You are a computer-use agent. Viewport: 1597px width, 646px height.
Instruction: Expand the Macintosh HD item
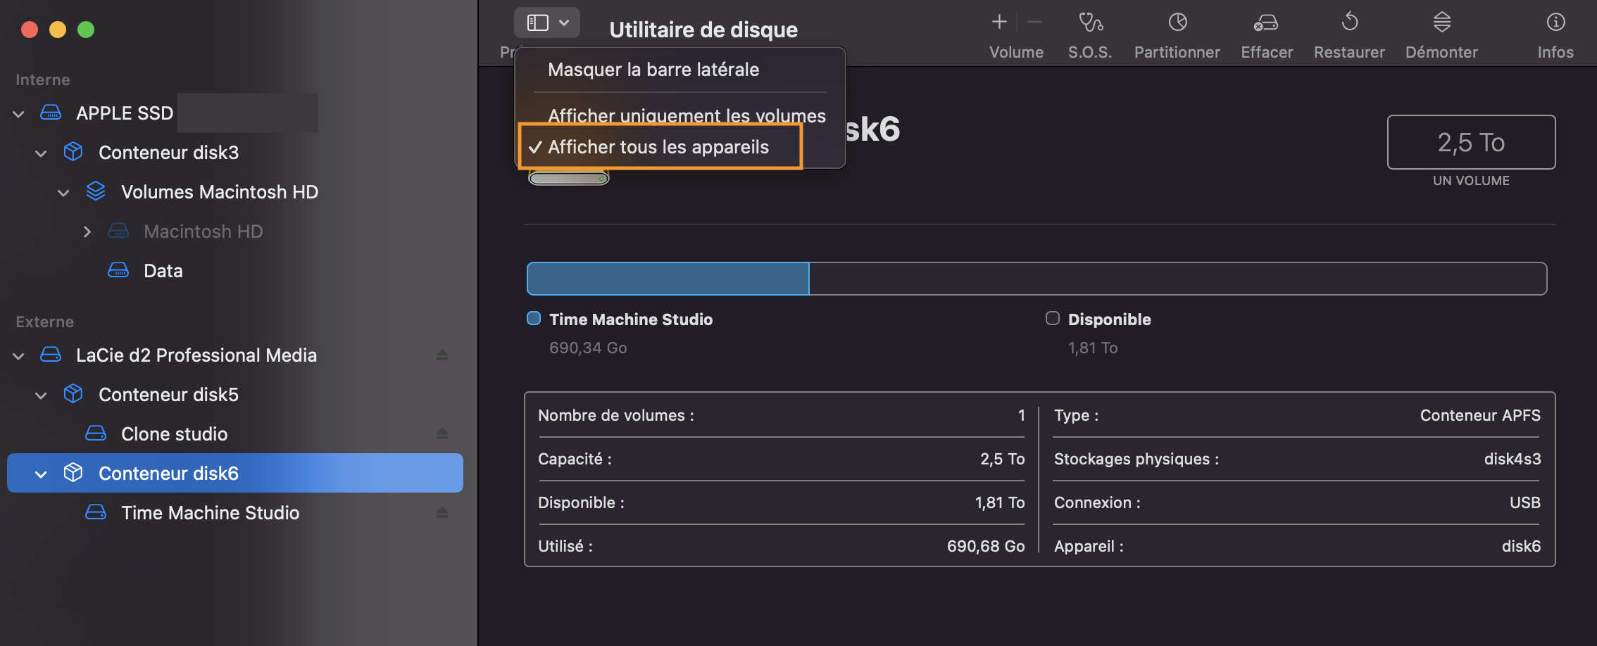point(87,232)
